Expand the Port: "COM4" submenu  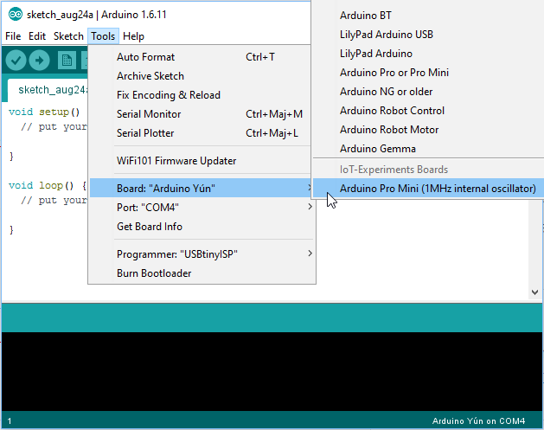202,207
